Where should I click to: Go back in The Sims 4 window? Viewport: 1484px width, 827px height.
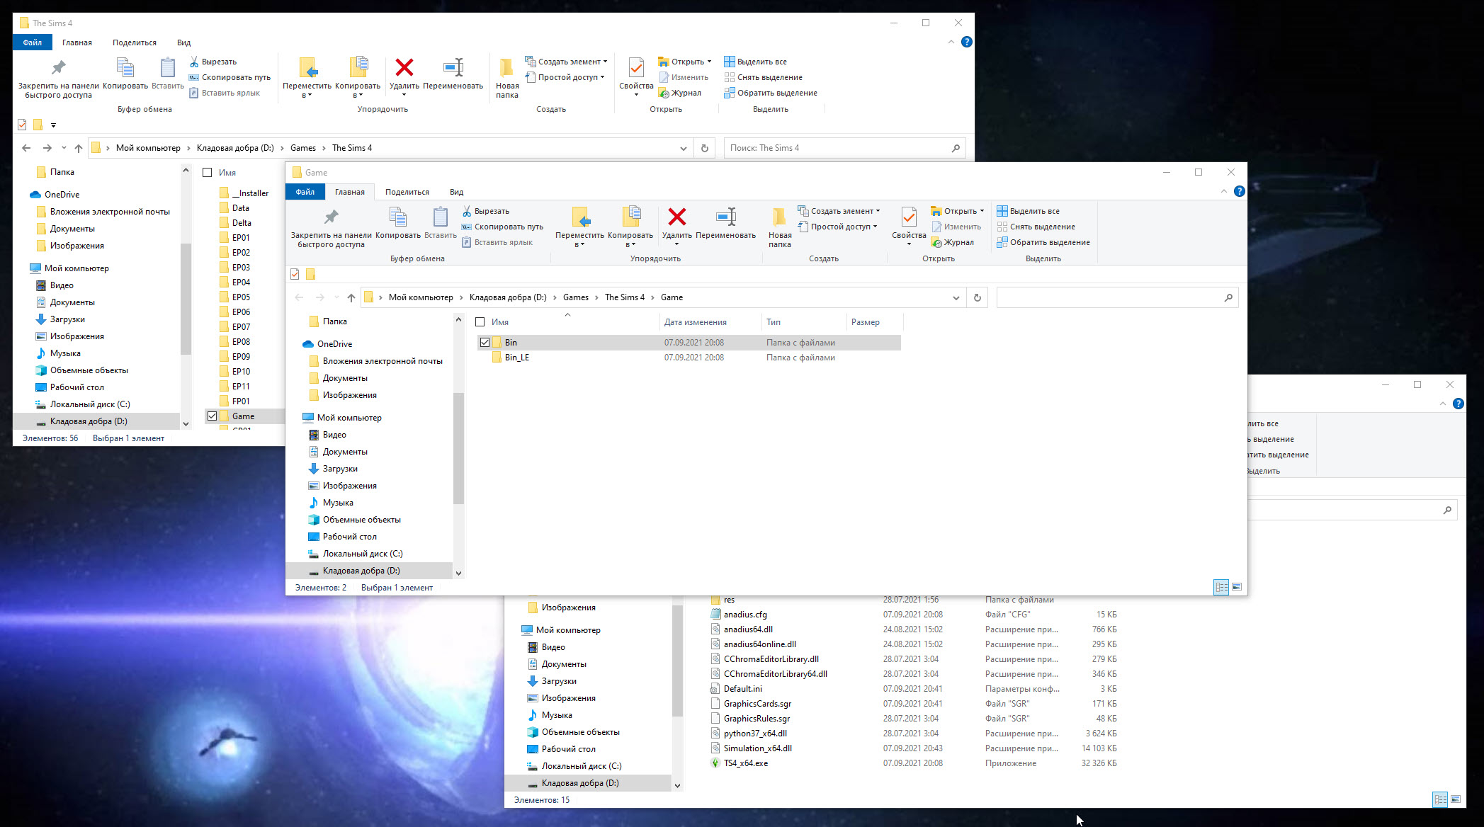coord(26,148)
